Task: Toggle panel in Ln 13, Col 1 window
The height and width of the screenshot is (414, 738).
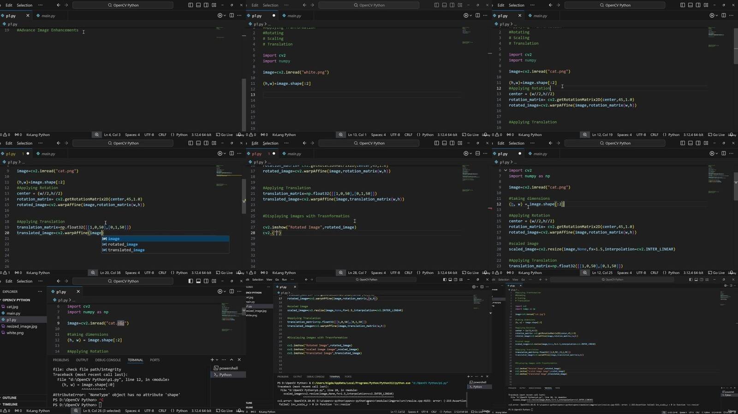Action: [x=444, y=5]
